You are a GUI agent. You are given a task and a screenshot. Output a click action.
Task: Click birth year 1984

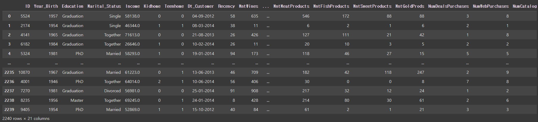click(53, 44)
